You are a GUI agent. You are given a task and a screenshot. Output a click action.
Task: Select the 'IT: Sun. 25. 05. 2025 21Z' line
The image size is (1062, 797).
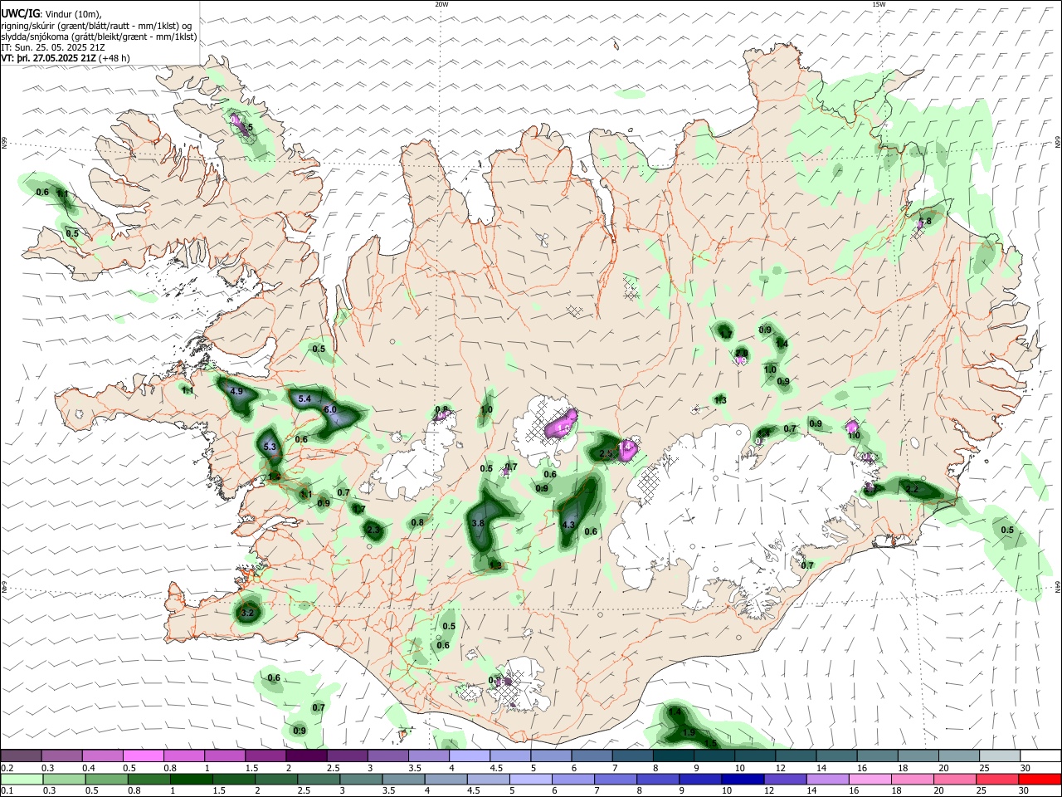53,48
